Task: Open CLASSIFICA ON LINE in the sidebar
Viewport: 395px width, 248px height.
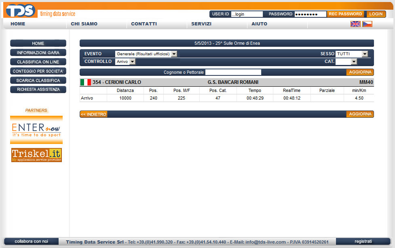Action: tap(38, 62)
